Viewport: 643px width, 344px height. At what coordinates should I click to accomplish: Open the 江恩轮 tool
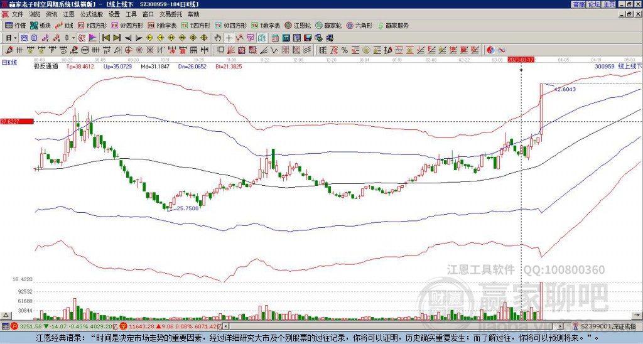point(298,25)
